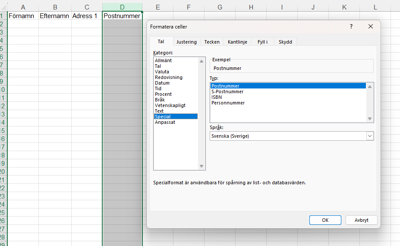This screenshot has width=400, height=246.
Task: Select Special category
Action: point(176,117)
